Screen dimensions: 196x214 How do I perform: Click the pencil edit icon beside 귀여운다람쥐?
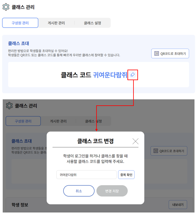(133, 75)
